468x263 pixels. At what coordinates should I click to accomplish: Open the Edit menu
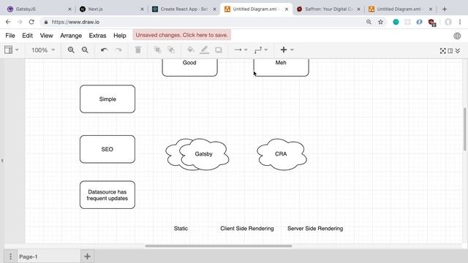pos(28,36)
